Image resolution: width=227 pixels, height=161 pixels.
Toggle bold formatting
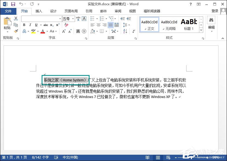24,25
